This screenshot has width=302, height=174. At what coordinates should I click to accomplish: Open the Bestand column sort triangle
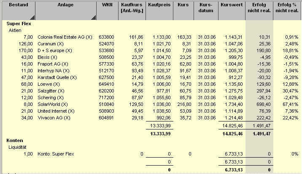point(32,18)
